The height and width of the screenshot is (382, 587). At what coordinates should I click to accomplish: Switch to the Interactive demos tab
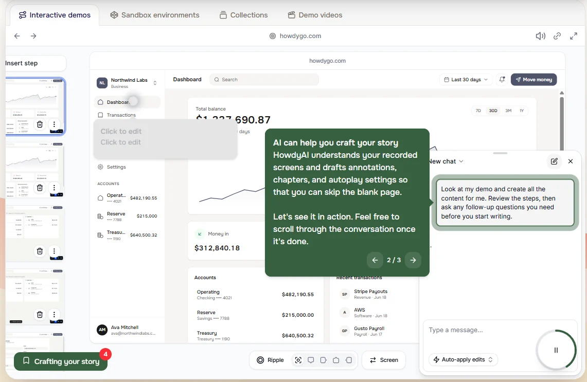[x=55, y=15]
